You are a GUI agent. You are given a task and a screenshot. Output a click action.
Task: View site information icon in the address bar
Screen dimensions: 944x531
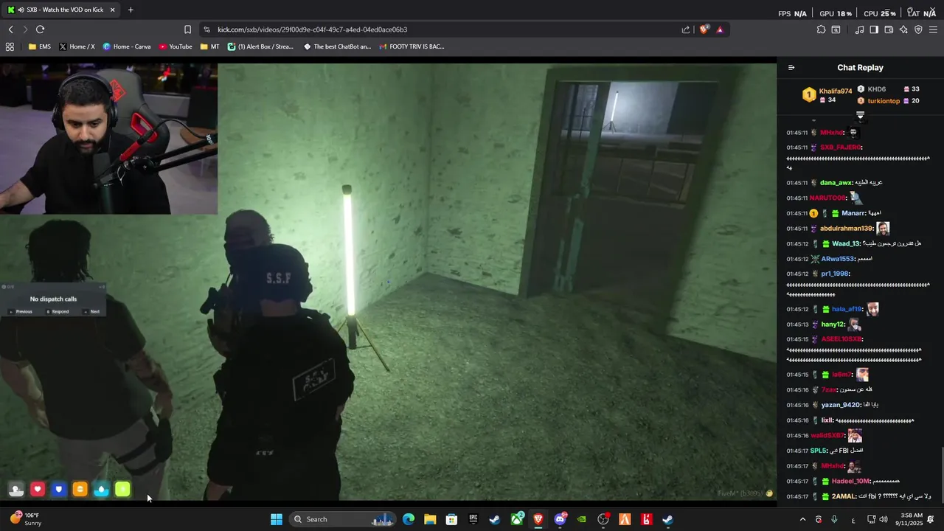pyautogui.click(x=206, y=29)
